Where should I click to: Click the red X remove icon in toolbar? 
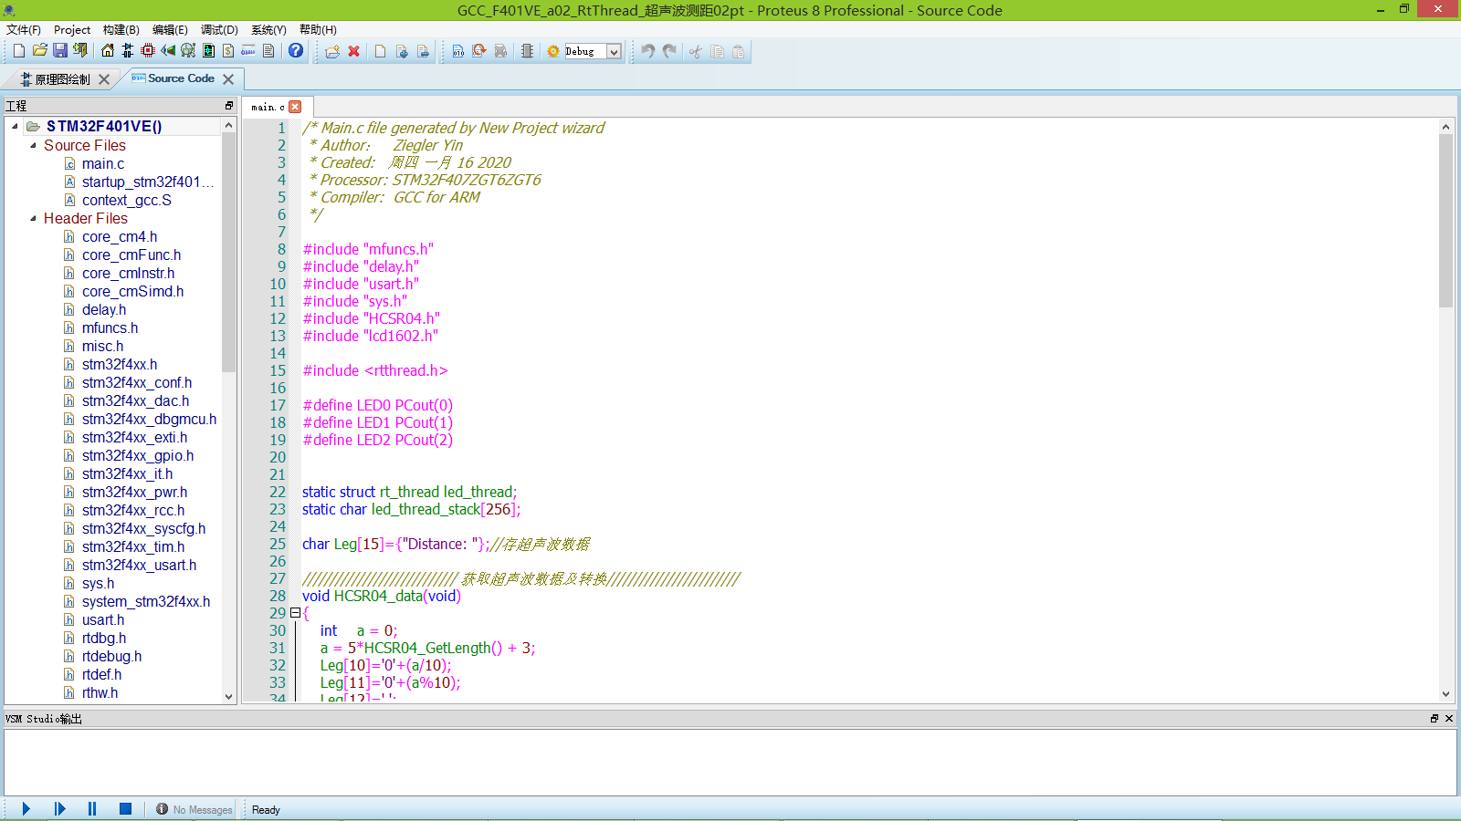(x=354, y=52)
